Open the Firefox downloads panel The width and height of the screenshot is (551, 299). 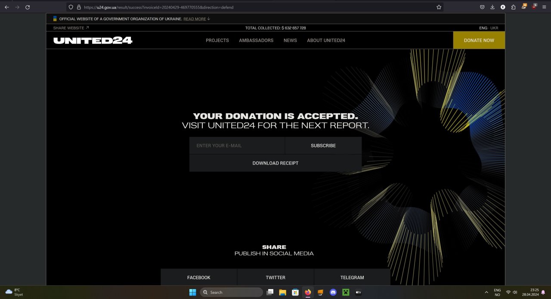pos(492,7)
